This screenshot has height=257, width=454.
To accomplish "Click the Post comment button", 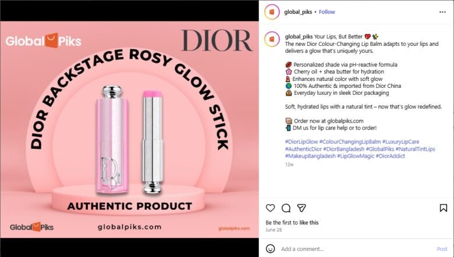I will click(442, 249).
